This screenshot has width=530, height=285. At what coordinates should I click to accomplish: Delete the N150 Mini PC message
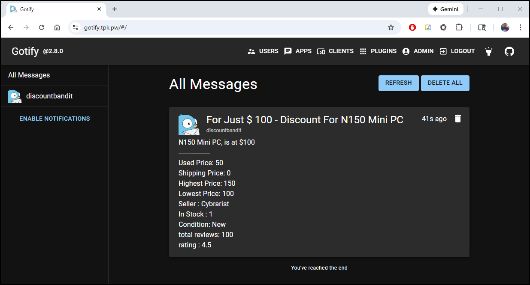point(457,119)
